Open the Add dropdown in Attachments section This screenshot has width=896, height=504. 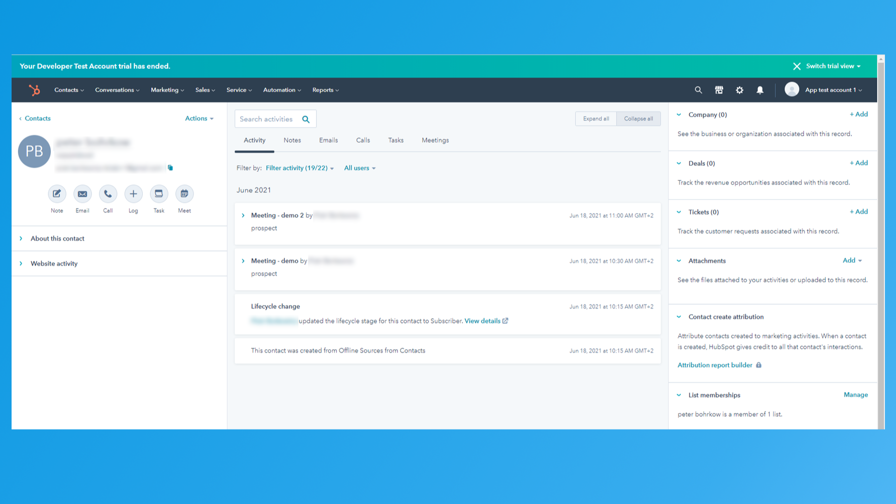(852, 260)
